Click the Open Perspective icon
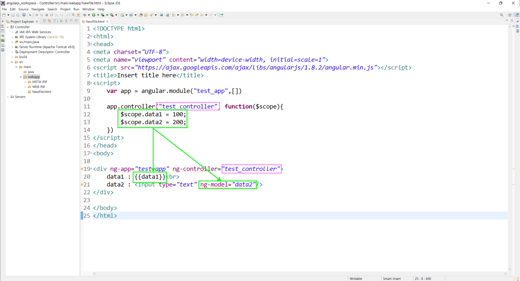 510,15
